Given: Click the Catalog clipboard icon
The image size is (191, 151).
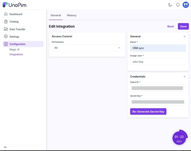Looking at the screenshot, I should point(6,21).
